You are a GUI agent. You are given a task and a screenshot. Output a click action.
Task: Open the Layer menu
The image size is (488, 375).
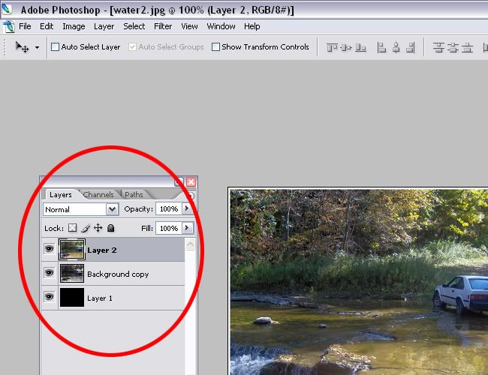tap(104, 26)
